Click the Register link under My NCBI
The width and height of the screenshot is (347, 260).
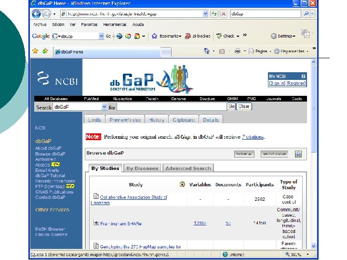pos(296,83)
